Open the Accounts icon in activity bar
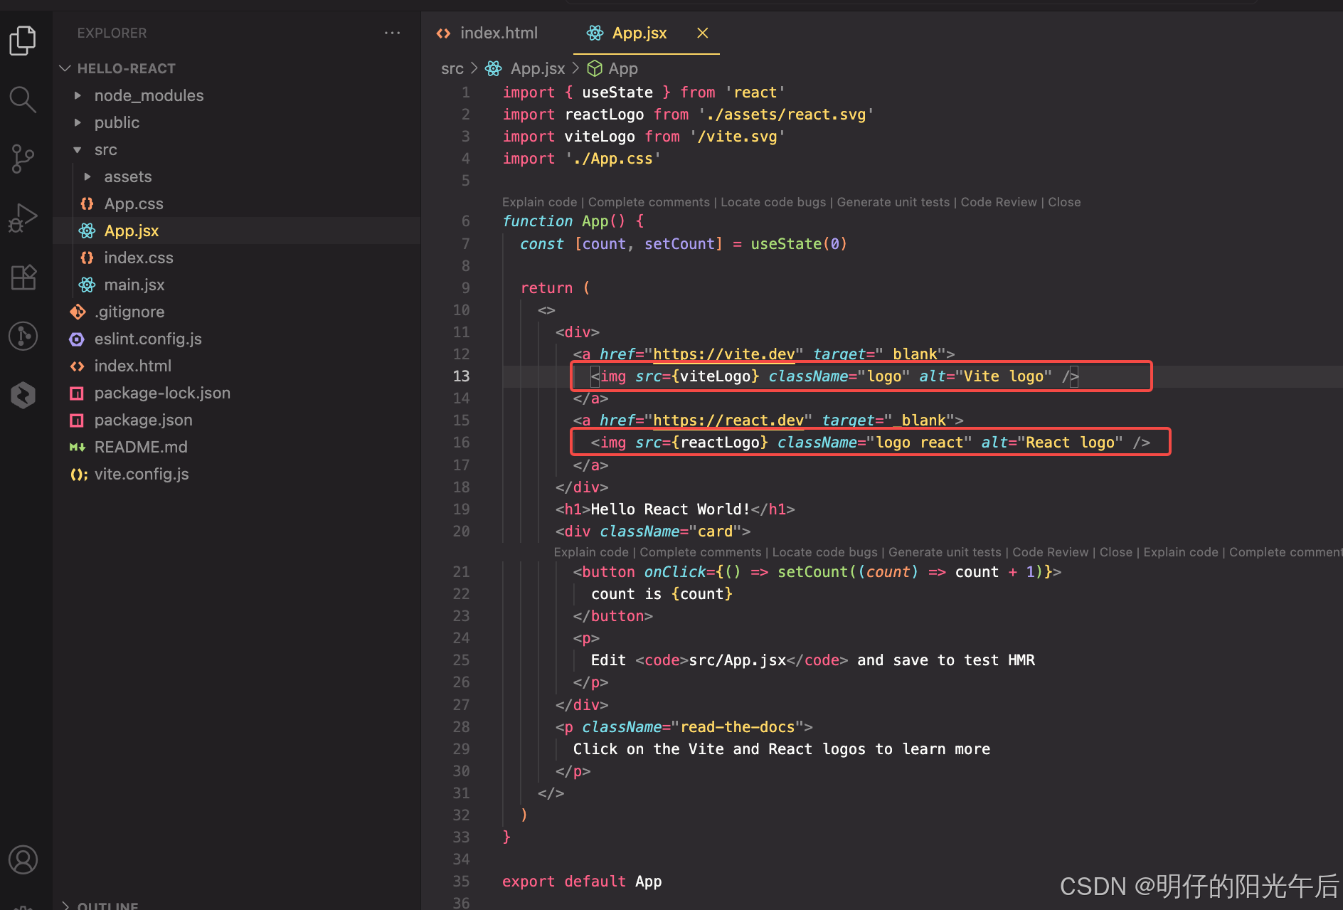 [23, 859]
